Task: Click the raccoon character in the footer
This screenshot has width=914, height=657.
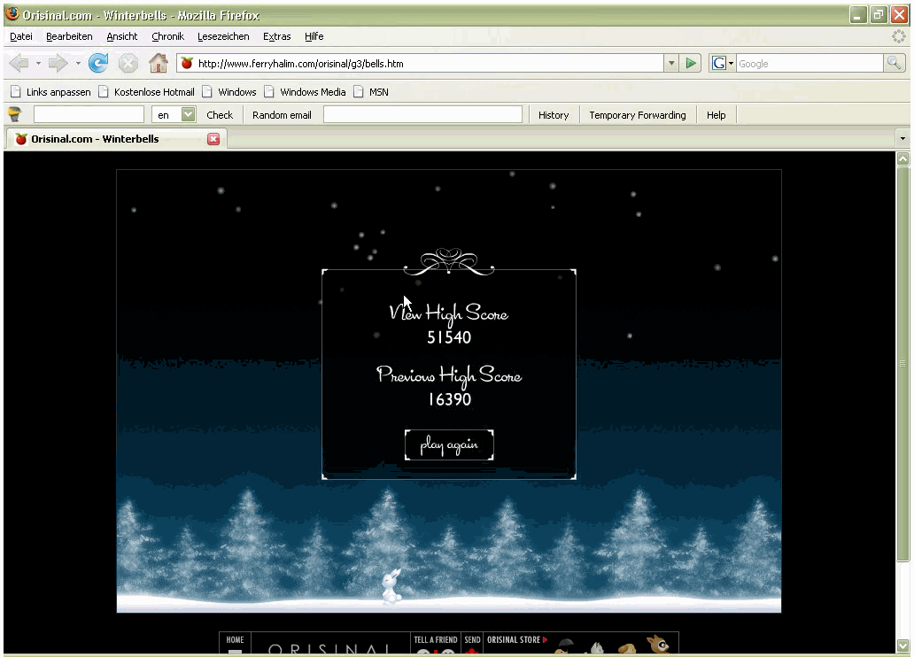Action: [658, 644]
